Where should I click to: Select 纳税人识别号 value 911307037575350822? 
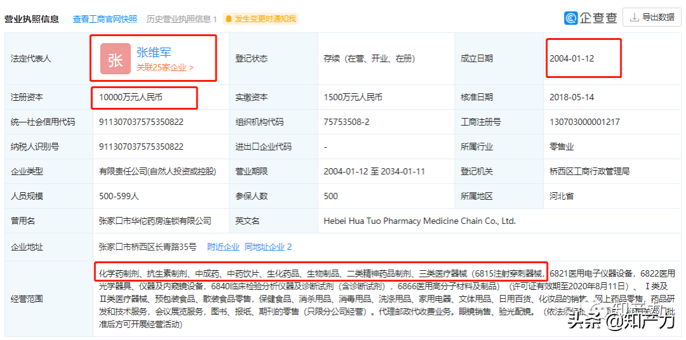click(x=141, y=147)
